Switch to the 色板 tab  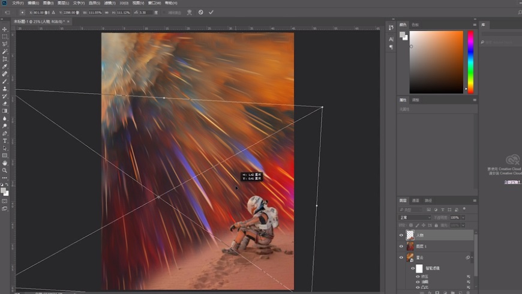415,25
